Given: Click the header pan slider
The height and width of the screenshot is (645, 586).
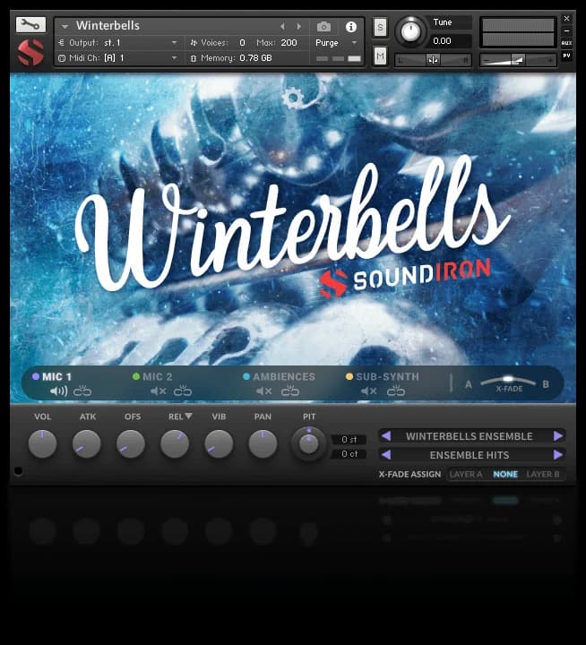Looking at the screenshot, I should [433, 61].
